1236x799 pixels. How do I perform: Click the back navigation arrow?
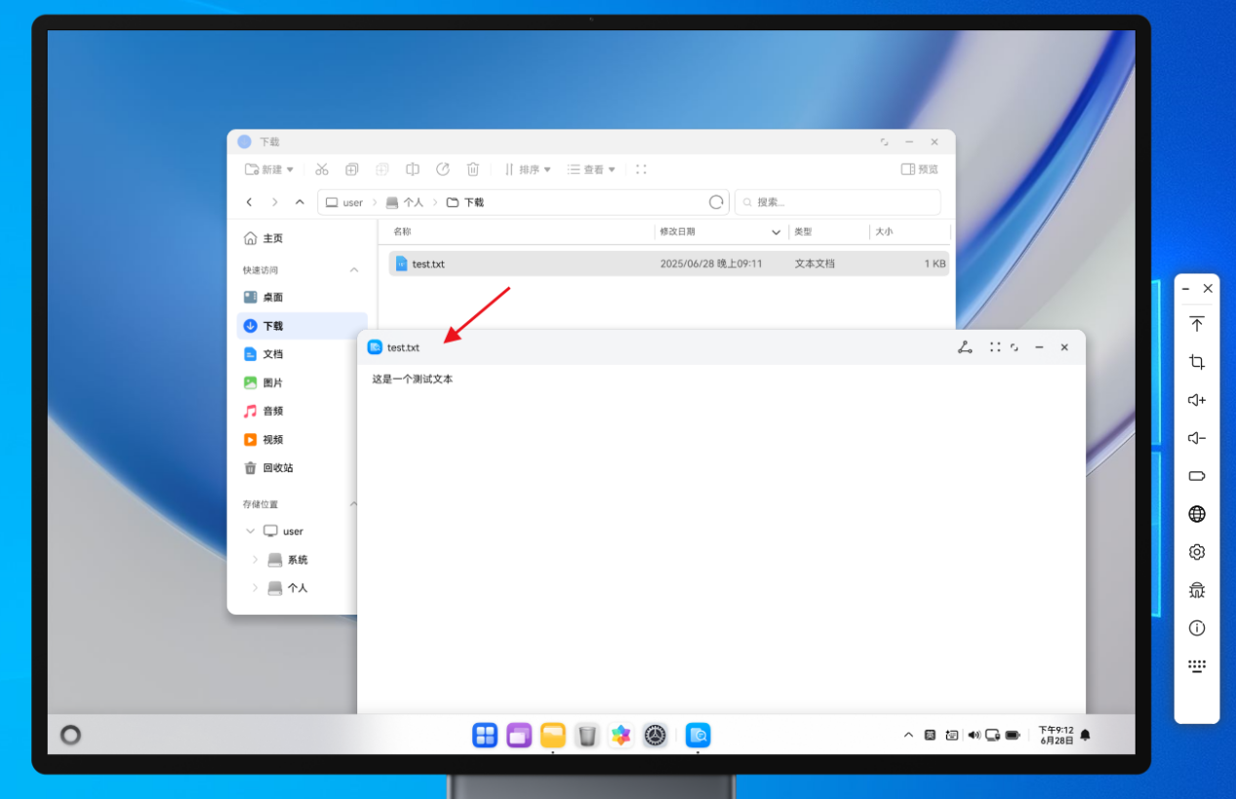250,202
